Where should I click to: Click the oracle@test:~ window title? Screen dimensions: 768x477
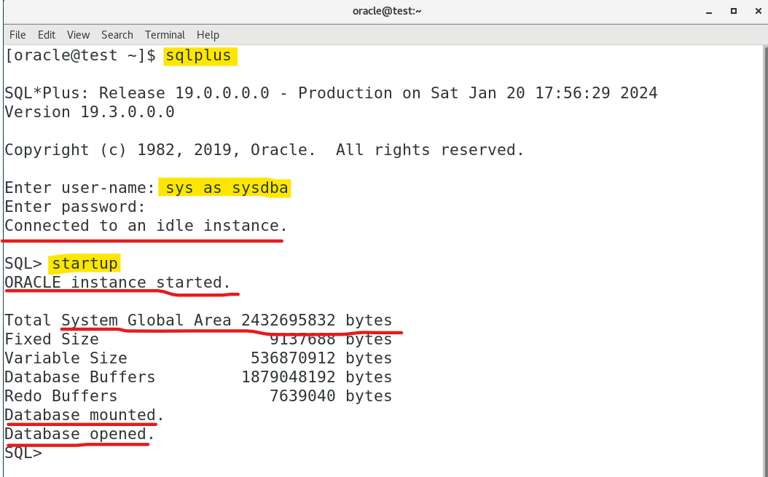[x=387, y=11]
